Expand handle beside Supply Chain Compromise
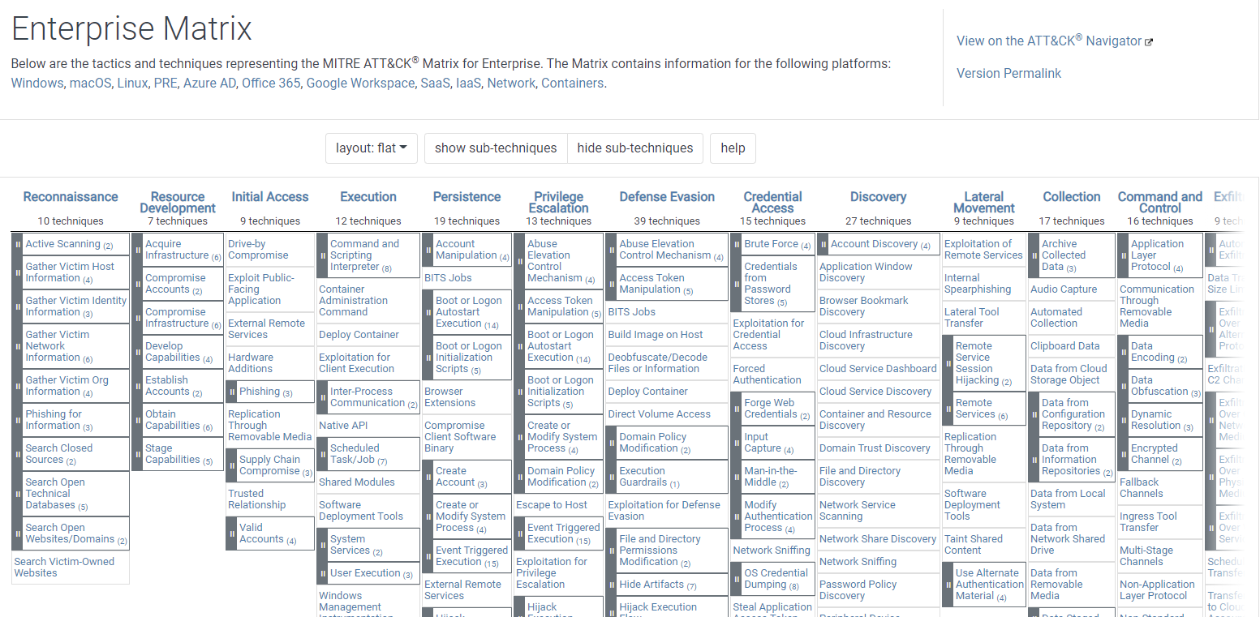The width and height of the screenshot is (1260, 617). pos(231,465)
